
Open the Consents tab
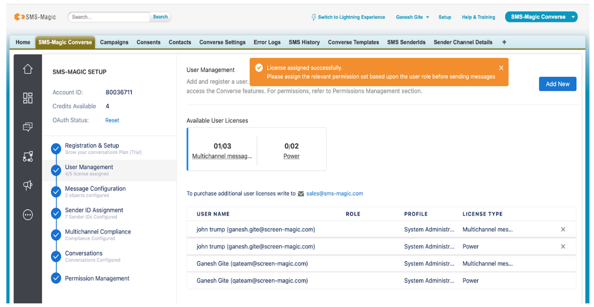click(x=148, y=42)
